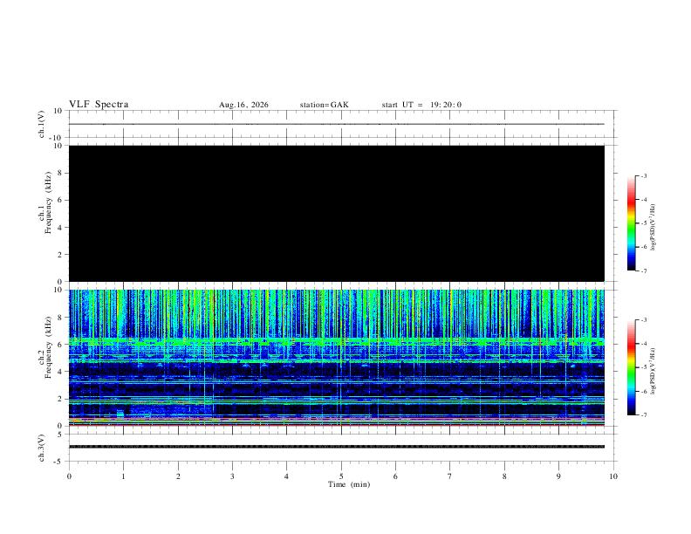Viewport: 691px width, 534px height.
Task: Click the ch.3(V) waveform strip
Action: [x=337, y=447]
